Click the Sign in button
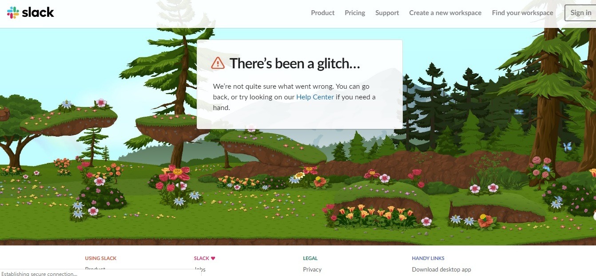 [x=580, y=13]
